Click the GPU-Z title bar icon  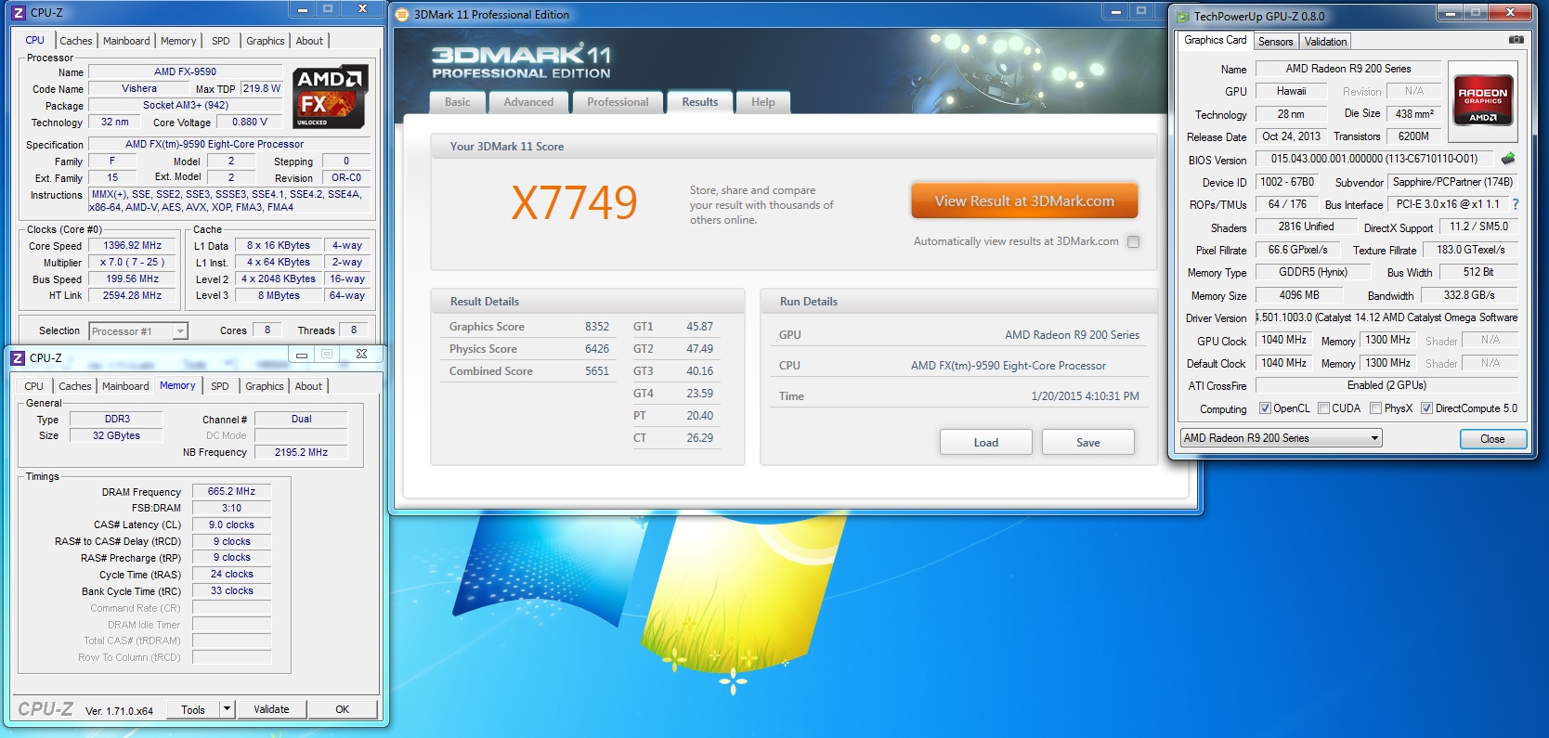click(x=1182, y=16)
